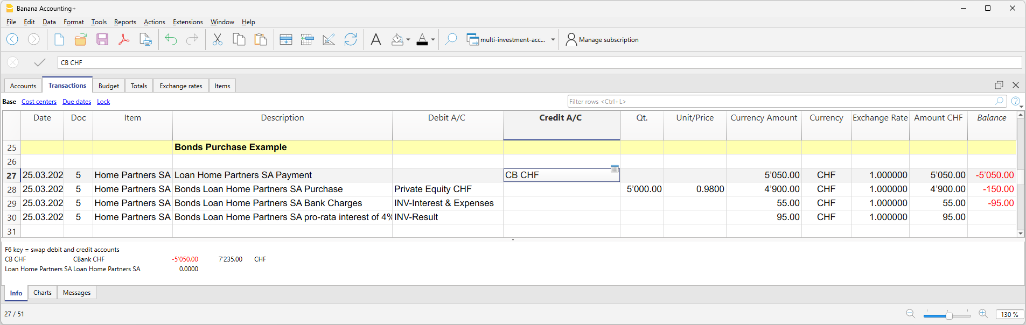Image resolution: width=1026 pixels, height=325 pixels.
Task: Open the Format menu
Action: coord(74,22)
